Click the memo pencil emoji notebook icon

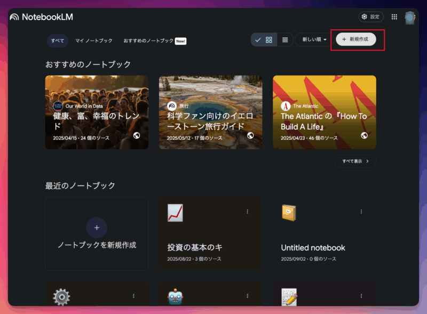point(289,297)
